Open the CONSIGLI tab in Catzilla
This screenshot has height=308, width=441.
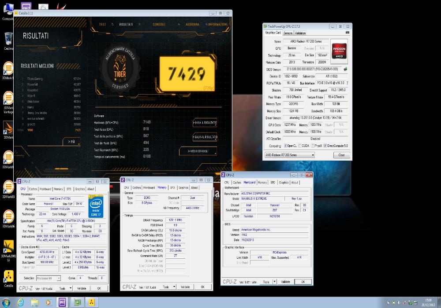pyautogui.click(x=159, y=24)
